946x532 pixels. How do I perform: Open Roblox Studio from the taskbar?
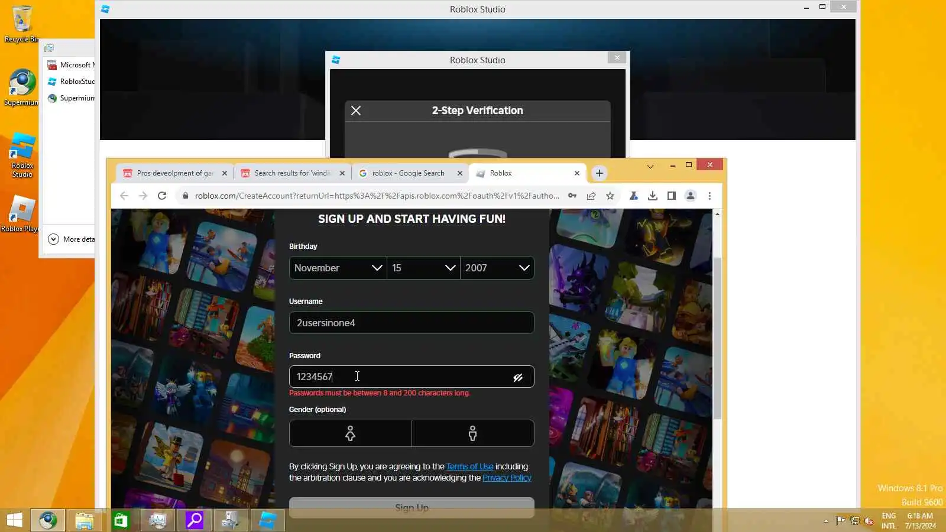point(268,520)
